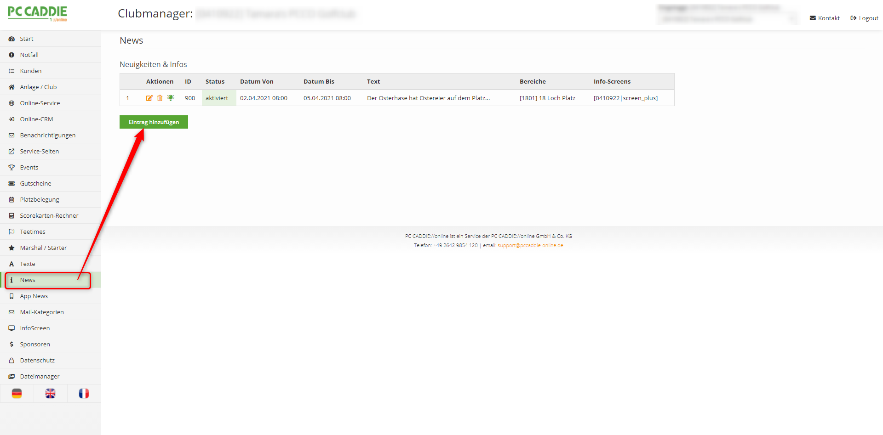
Task: Click the Start dashboard icon in the sidebar
Action: click(x=11, y=39)
